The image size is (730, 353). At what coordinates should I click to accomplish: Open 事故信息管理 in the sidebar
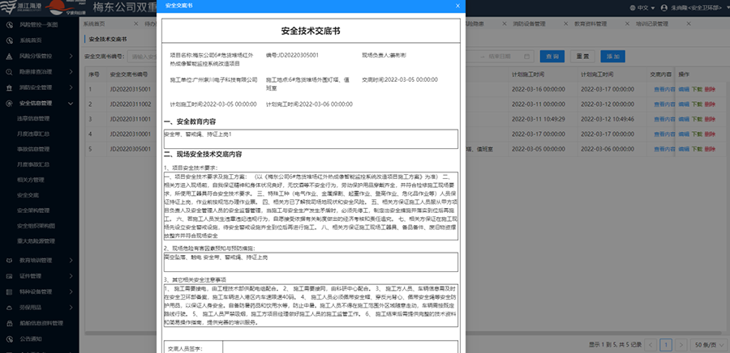coord(33,149)
